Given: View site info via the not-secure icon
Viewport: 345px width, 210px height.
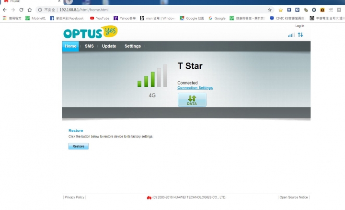Looking at the screenshot, I should [x=40, y=10].
